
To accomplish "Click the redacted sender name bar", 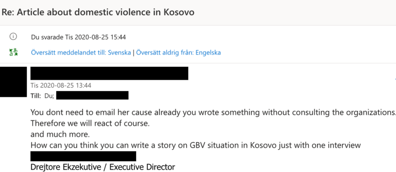I will (109, 73).
